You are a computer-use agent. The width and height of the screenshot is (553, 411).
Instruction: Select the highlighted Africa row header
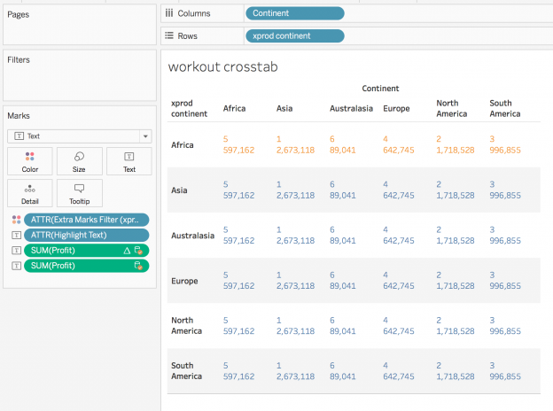click(183, 144)
